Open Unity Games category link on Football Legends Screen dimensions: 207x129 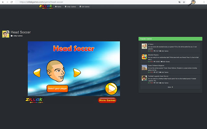(164, 83)
